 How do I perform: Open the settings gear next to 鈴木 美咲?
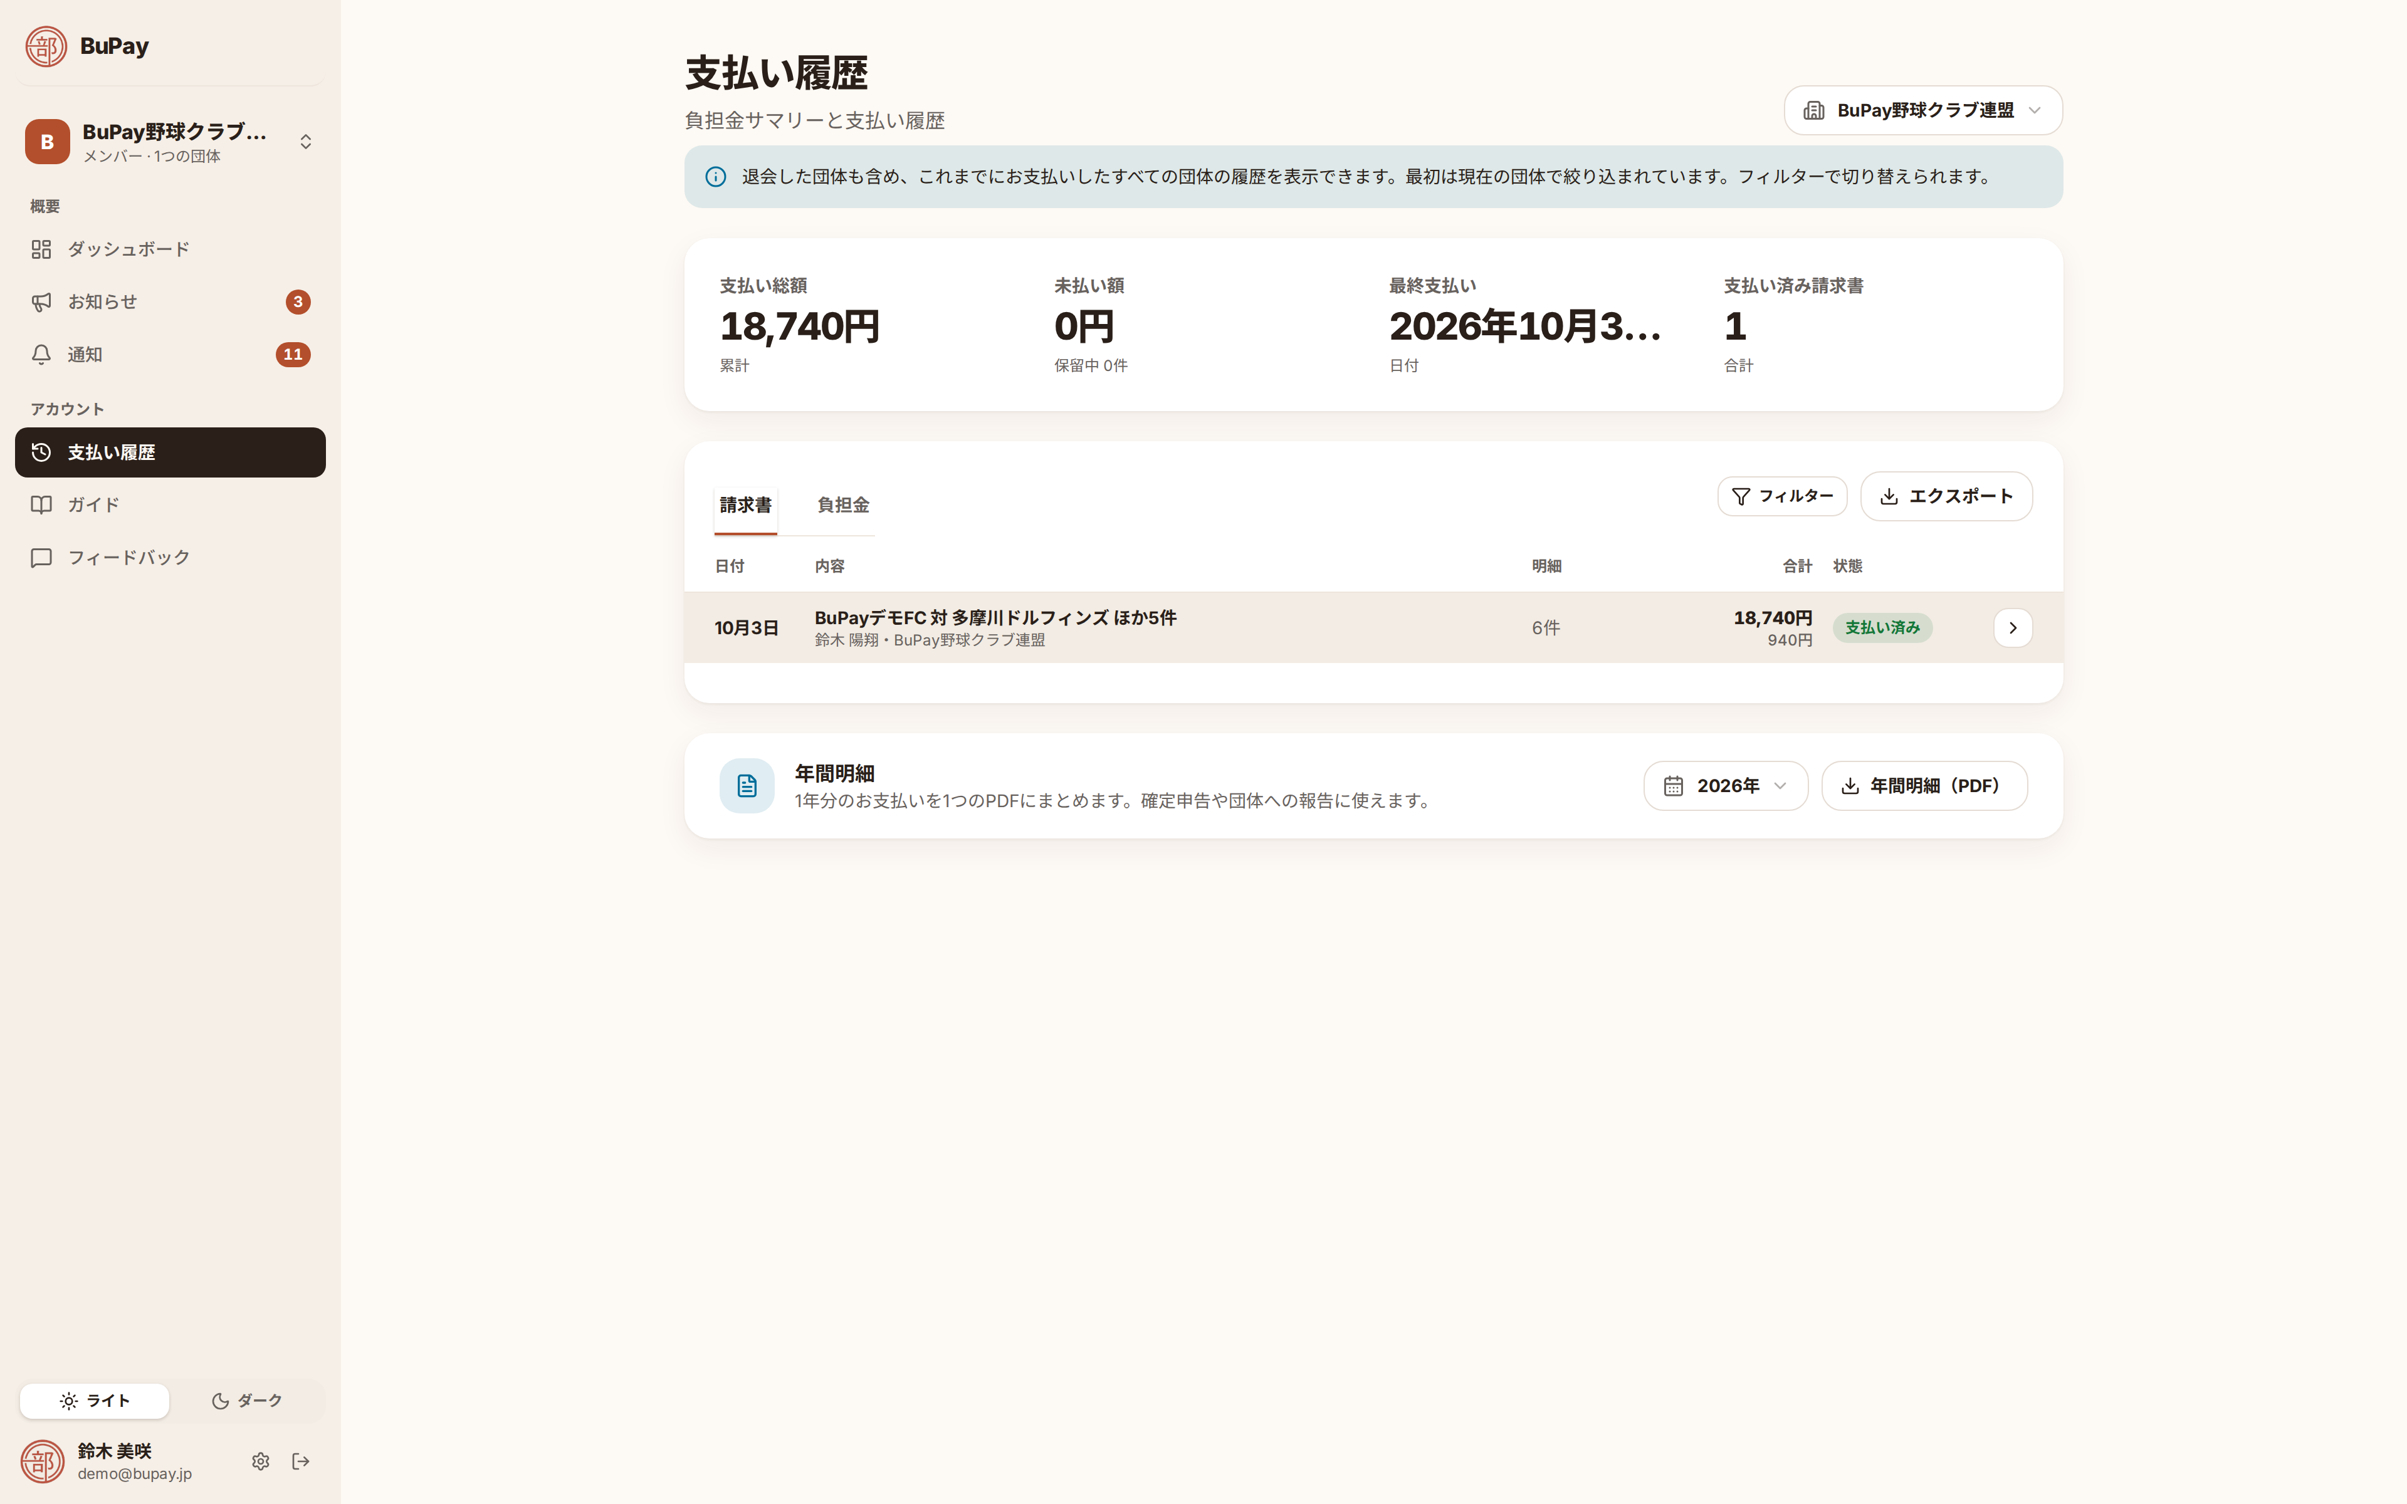tap(261, 1461)
